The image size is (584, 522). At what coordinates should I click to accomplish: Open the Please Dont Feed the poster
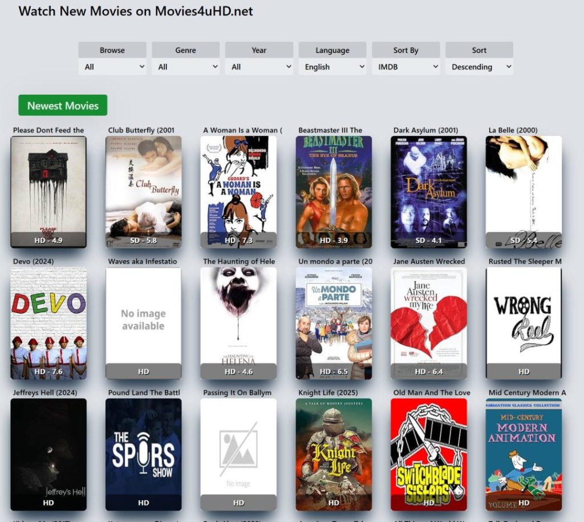[48, 192]
